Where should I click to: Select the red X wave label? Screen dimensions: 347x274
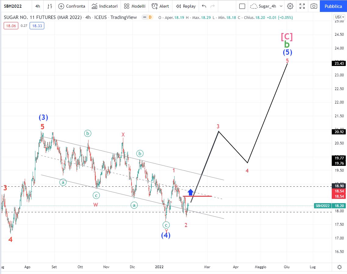pyautogui.click(x=123, y=135)
